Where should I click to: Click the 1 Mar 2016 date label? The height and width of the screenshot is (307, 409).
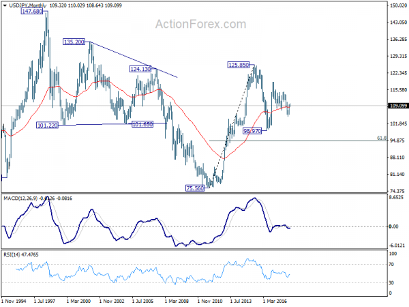(275, 301)
